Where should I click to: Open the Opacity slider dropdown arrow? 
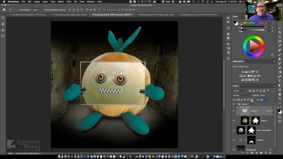[x=267, y=95]
